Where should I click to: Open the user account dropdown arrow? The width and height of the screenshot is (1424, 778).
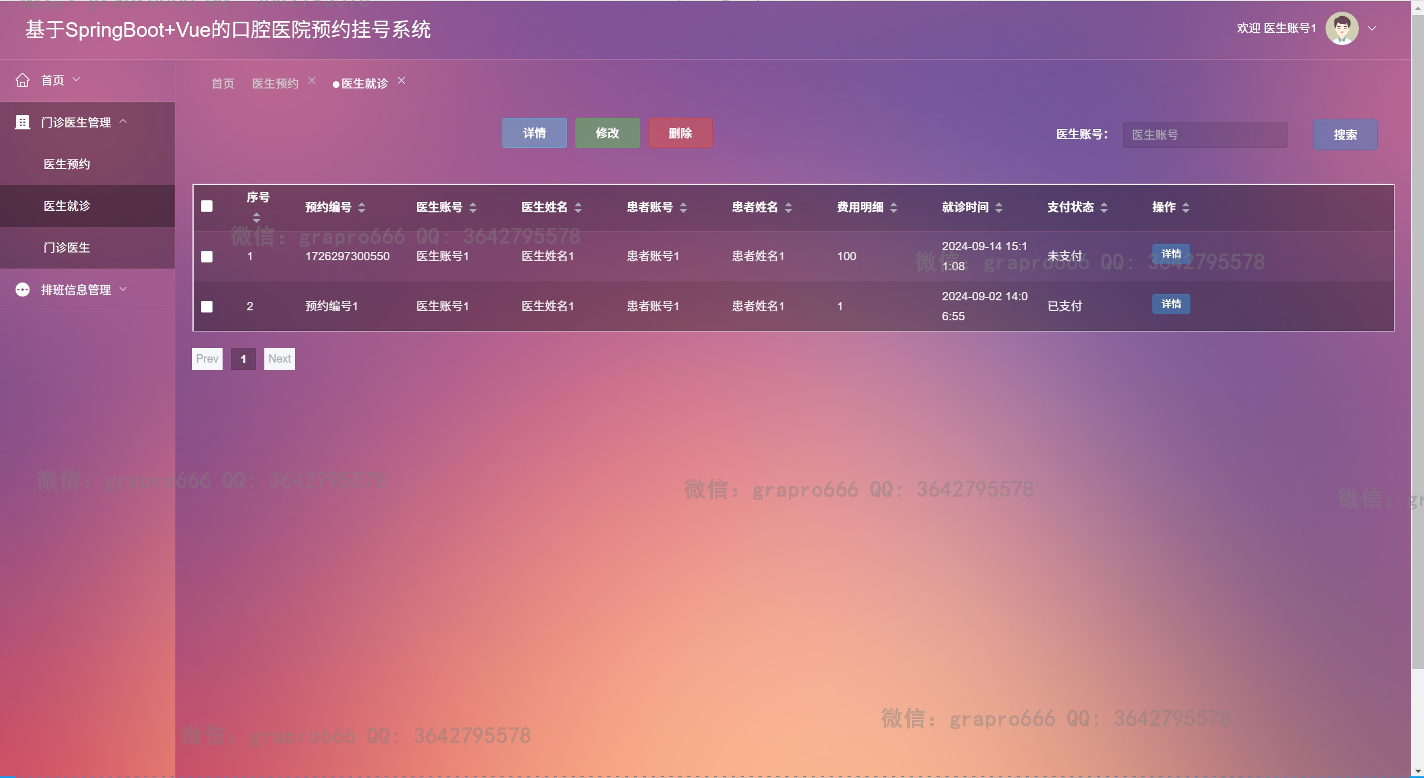tap(1372, 28)
